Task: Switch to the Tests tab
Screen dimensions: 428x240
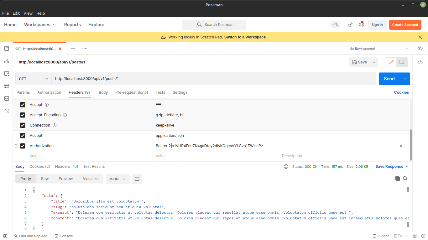Action: [160, 92]
